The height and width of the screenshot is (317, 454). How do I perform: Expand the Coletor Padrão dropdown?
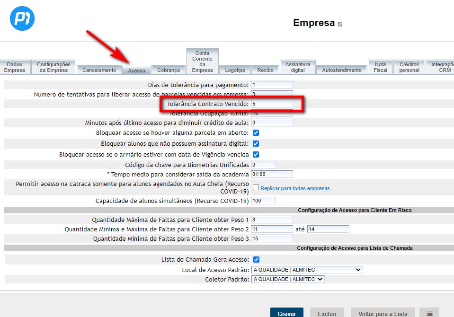click(287, 279)
